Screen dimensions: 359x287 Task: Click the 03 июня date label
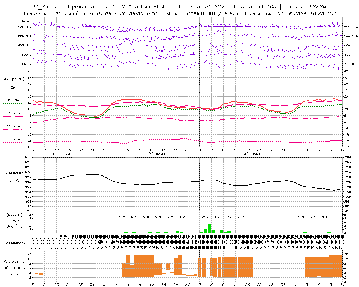(252, 154)
